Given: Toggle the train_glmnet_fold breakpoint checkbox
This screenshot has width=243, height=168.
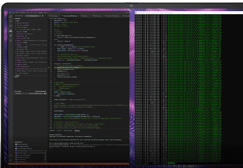Looking at the screenshot, I should [16, 157].
